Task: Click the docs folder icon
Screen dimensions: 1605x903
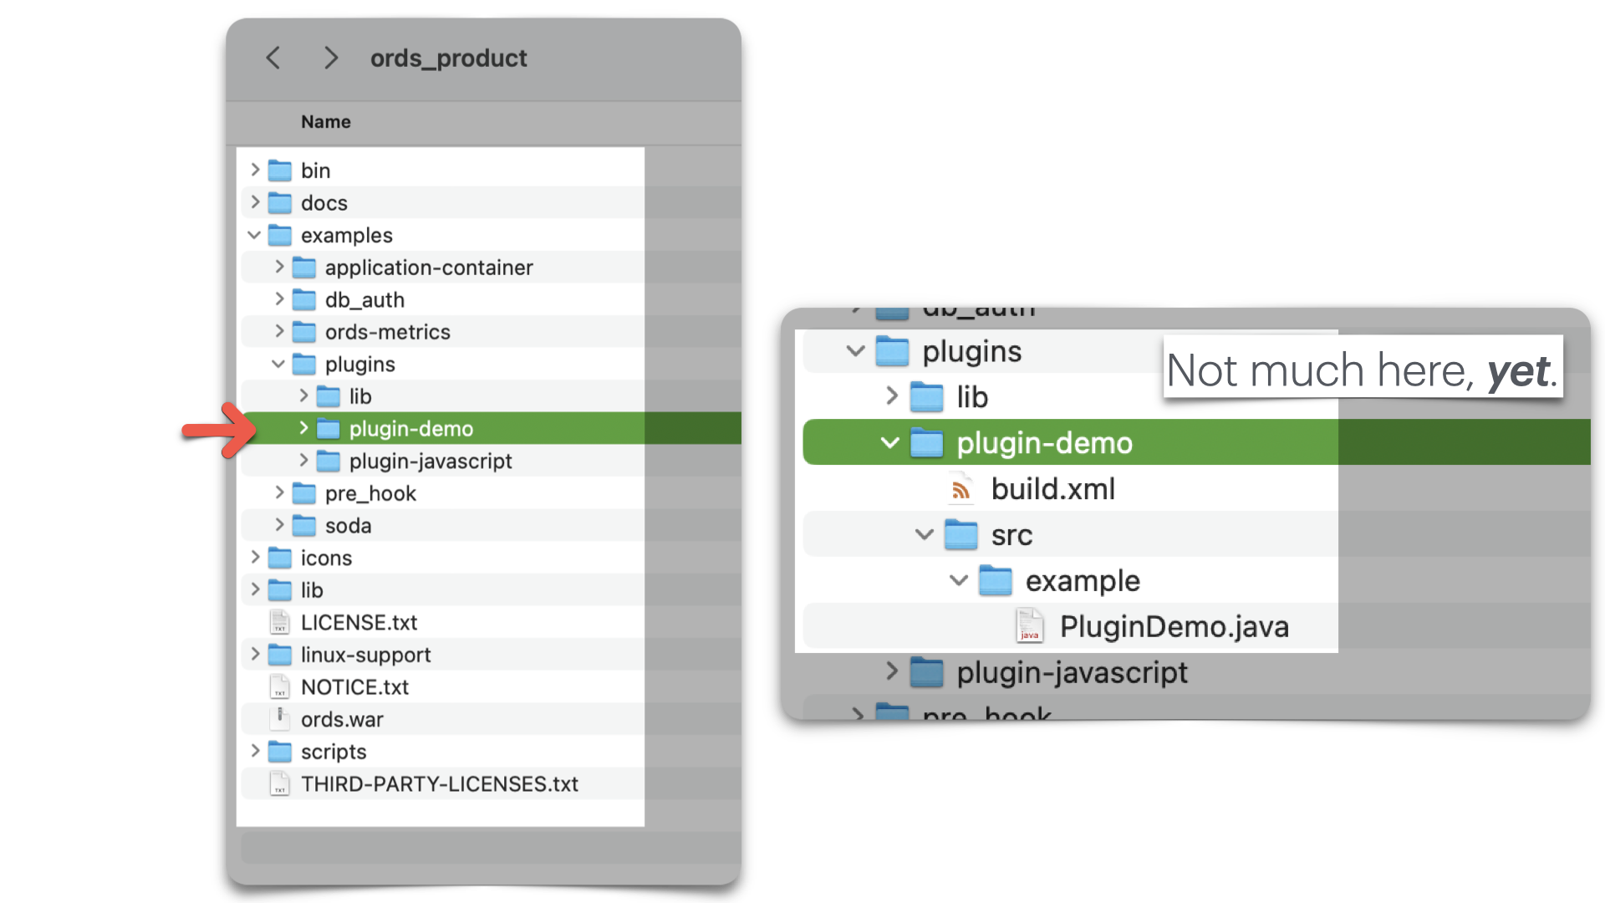Action: click(x=280, y=202)
